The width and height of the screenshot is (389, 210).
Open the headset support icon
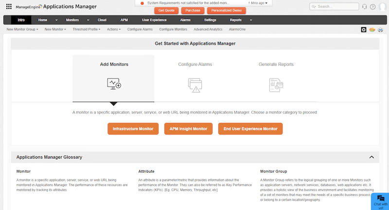click(x=364, y=7)
